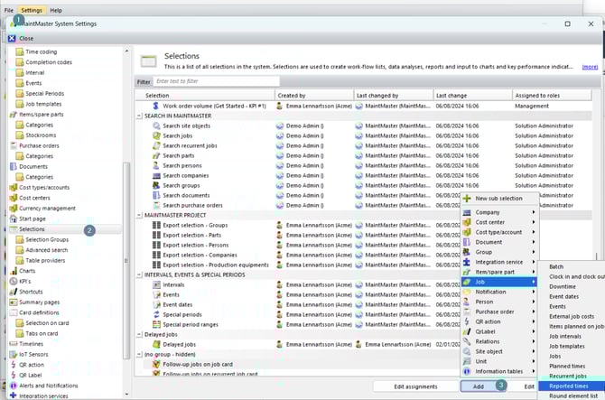This screenshot has height=400, width=605.
Task: Click the Search site objects selection icon
Action: (x=156, y=125)
